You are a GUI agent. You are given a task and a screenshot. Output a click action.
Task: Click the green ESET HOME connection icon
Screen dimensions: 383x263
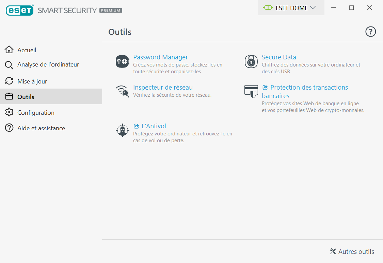tap(268, 7)
